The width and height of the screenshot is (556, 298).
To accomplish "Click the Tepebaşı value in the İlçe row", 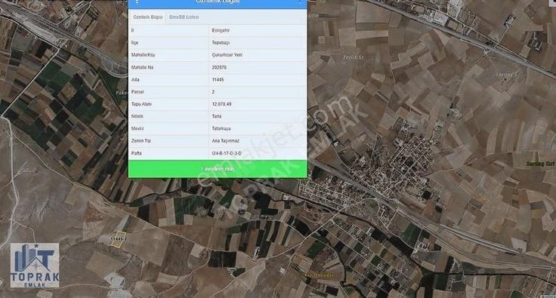I will pos(221,42).
